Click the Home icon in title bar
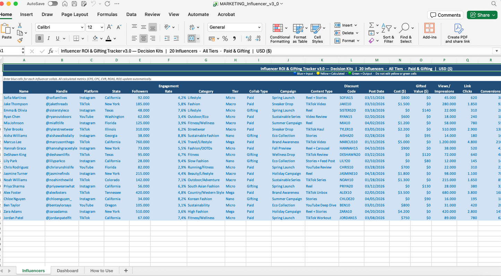 point(65,4)
